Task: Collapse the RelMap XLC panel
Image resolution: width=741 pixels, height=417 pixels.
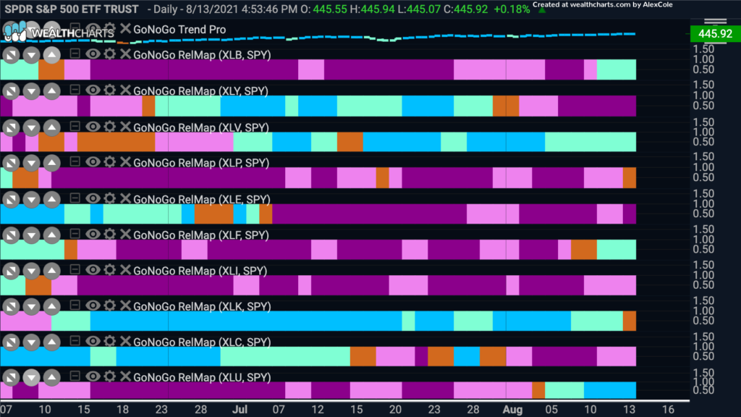Action: 75,340
